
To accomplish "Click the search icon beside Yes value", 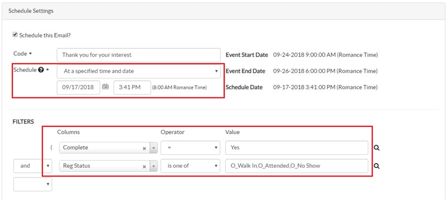I will (377, 148).
